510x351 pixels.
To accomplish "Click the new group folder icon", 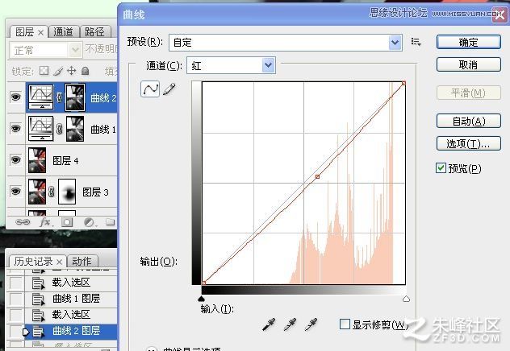I will tap(111, 222).
